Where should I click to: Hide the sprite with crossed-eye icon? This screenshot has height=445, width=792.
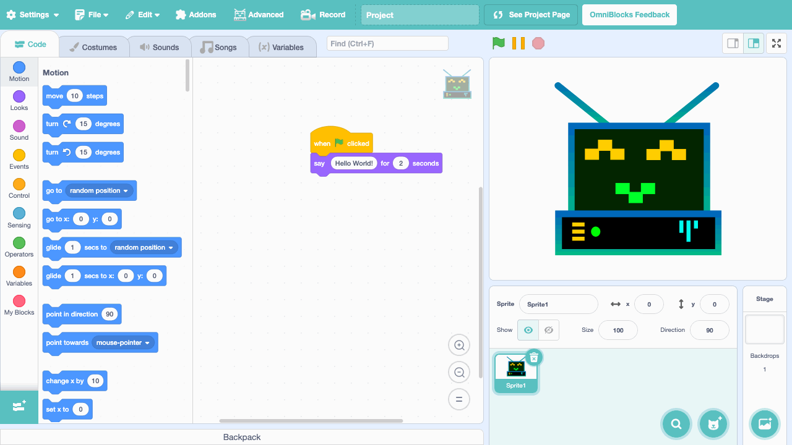click(548, 330)
